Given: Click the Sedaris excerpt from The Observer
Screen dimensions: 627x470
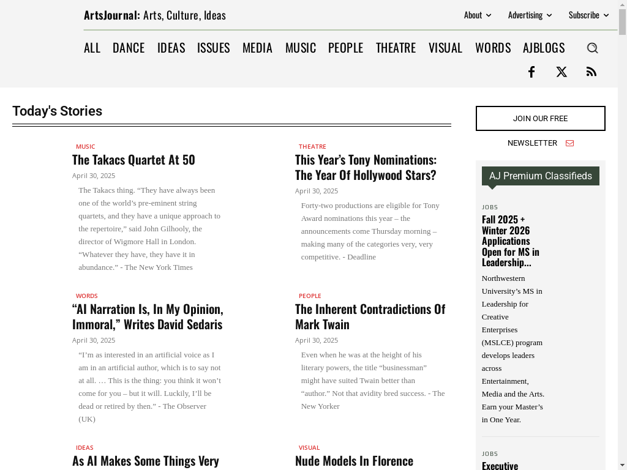Looking at the screenshot, I should tap(150, 387).
